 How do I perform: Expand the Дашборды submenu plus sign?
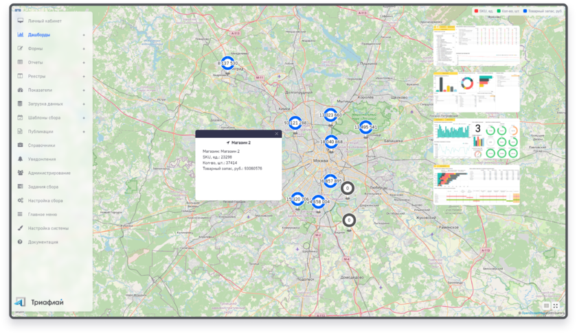[84, 35]
